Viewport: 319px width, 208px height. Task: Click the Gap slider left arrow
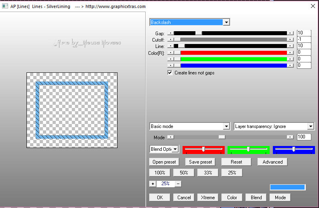point(171,33)
